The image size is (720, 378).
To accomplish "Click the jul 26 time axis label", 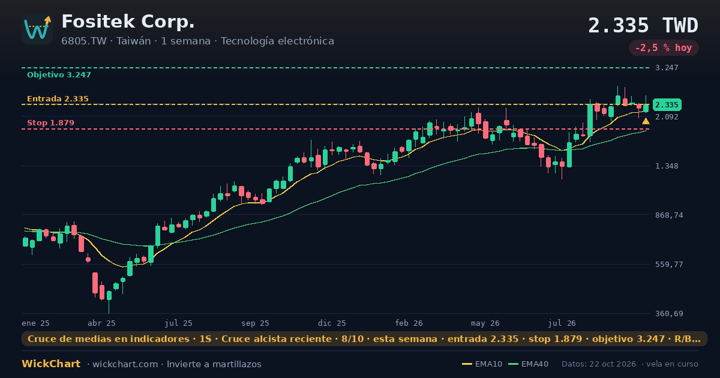I will point(562,323).
